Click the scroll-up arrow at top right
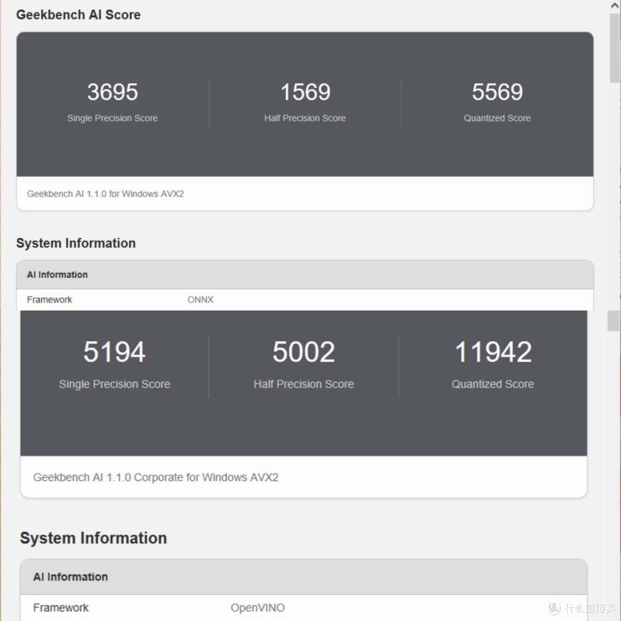 click(615, 6)
